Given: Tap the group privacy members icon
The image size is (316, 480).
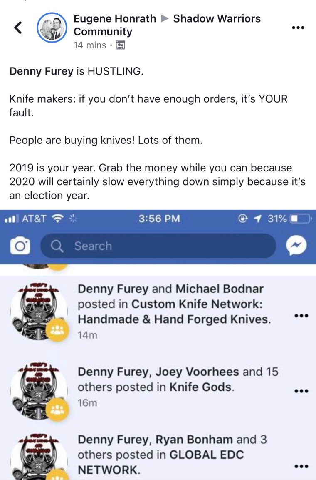Looking at the screenshot, I should pos(121,45).
